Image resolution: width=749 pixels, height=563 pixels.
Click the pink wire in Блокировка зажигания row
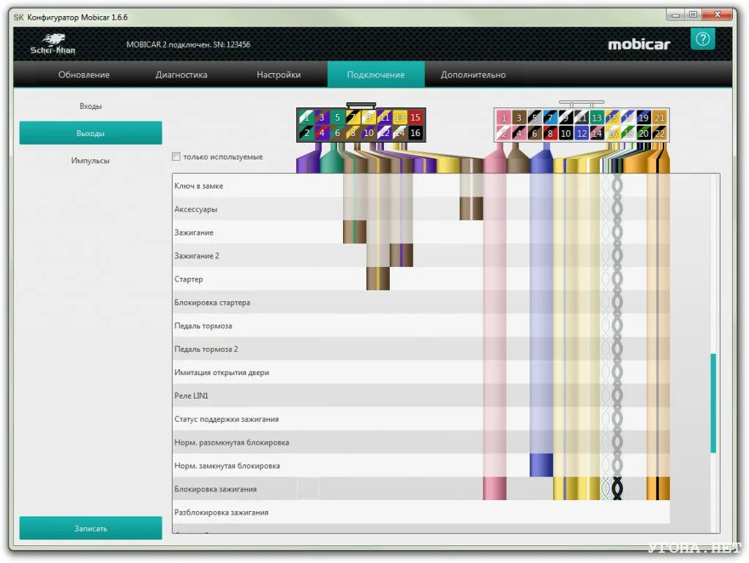pos(495,488)
